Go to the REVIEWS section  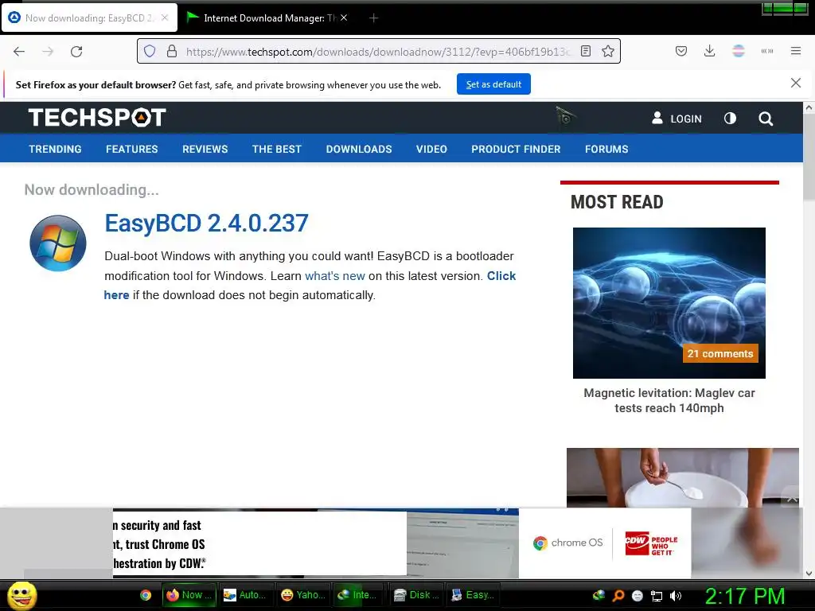[205, 149]
